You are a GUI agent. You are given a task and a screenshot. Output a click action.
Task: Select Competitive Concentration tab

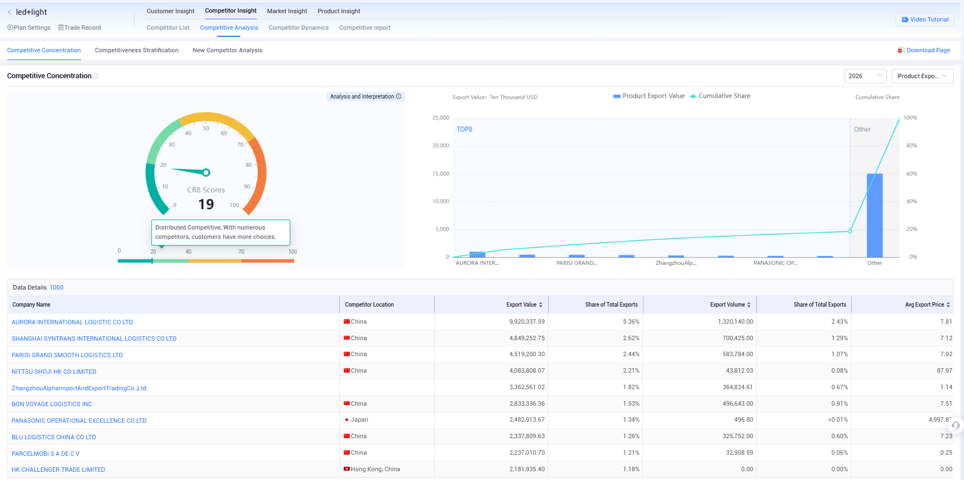click(44, 50)
